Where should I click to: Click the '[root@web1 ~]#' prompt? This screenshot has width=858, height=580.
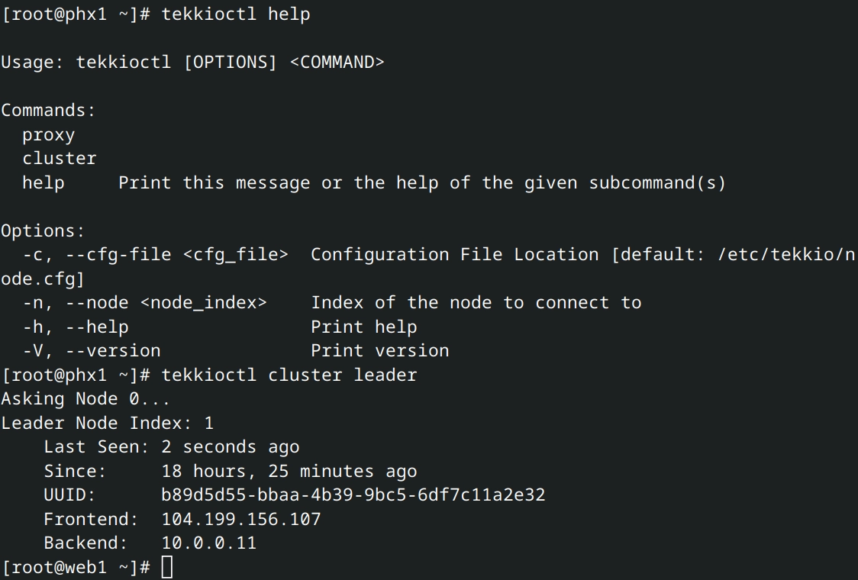pyautogui.click(x=75, y=568)
